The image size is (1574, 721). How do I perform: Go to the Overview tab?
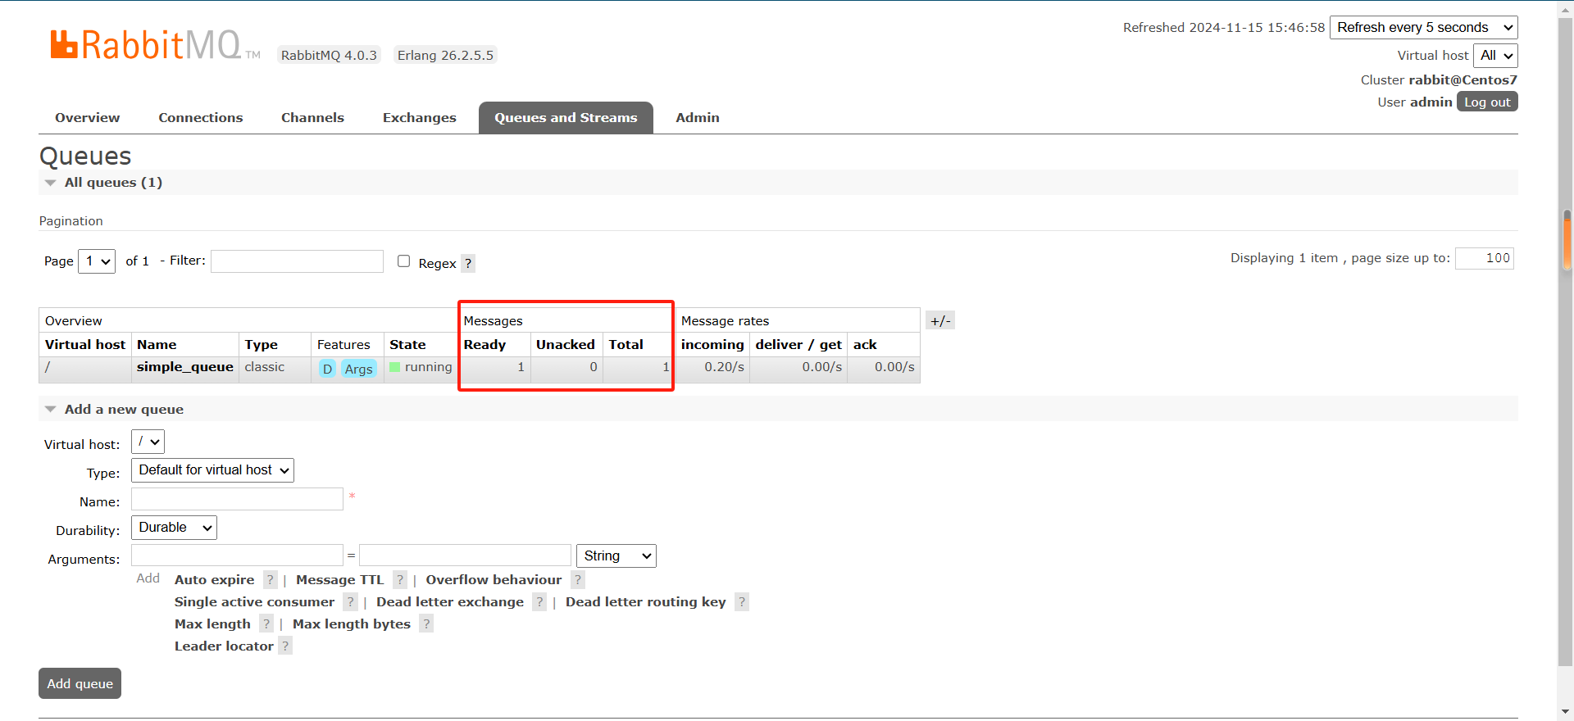click(88, 118)
